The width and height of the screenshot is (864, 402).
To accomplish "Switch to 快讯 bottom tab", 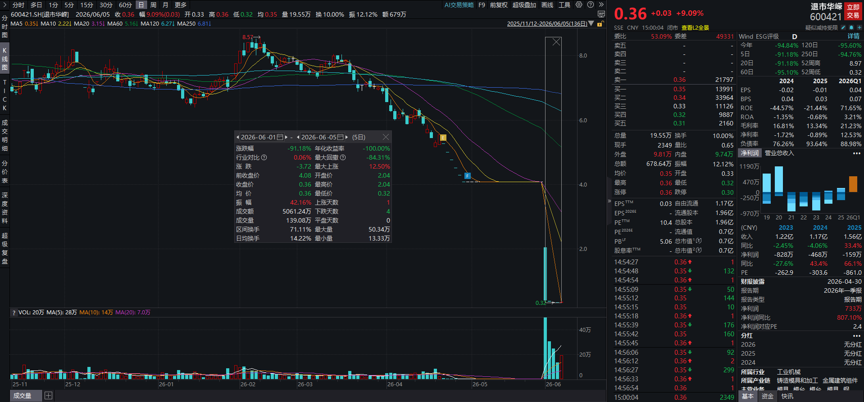I will (x=787, y=396).
